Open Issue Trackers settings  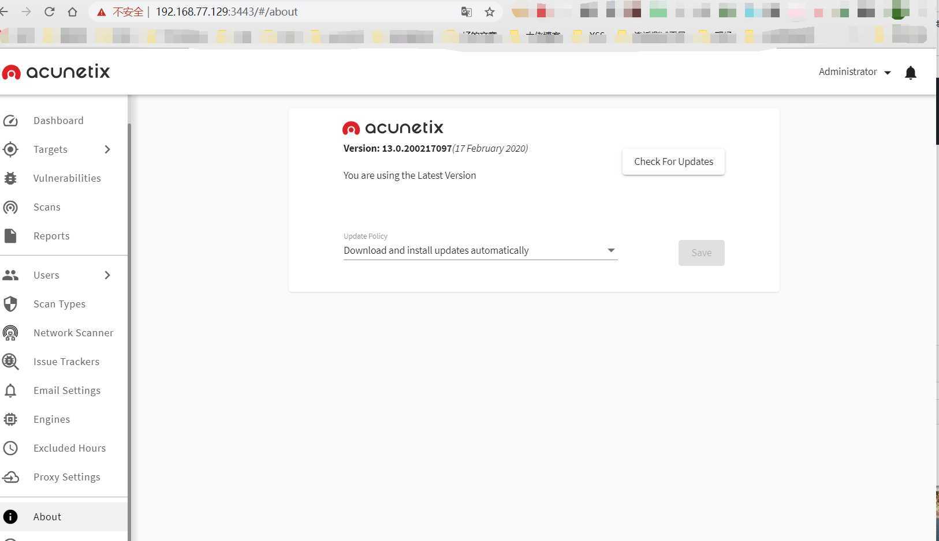[64, 362]
